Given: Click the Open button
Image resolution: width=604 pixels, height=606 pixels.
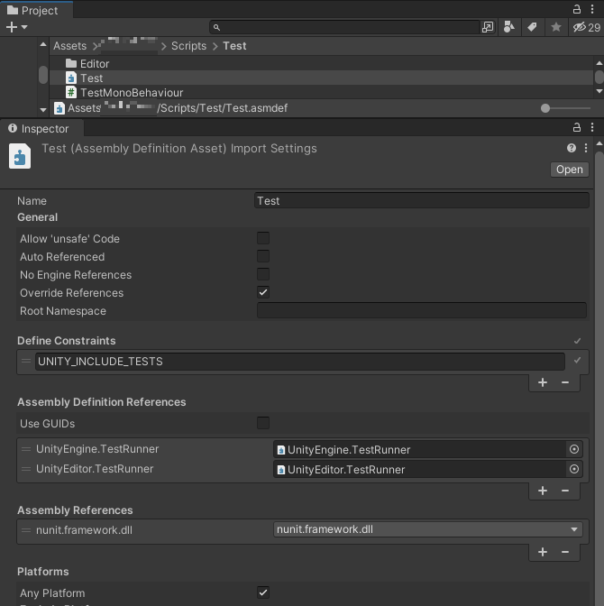Looking at the screenshot, I should point(570,170).
